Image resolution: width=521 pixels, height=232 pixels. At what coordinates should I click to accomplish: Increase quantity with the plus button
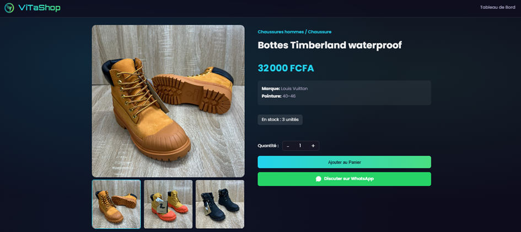[x=313, y=146]
